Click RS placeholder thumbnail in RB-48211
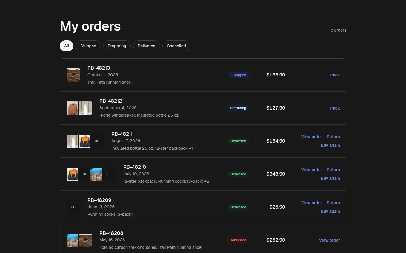This screenshot has width=406, height=253. pyautogui.click(x=97, y=141)
